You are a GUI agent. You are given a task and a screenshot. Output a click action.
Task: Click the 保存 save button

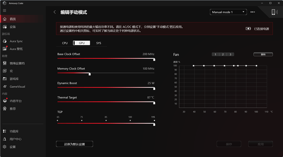229,144
